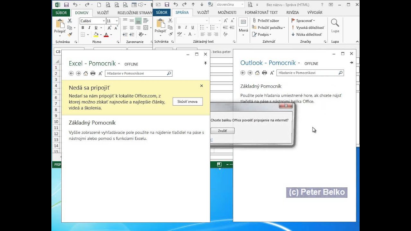Open the Calibri font name dropdown in Excel
Image resolution: width=411 pixels, height=231 pixels.
click(104, 21)
